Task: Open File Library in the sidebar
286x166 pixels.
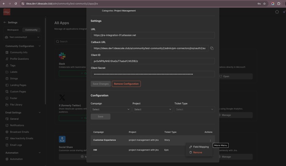Action: [16, 105]
